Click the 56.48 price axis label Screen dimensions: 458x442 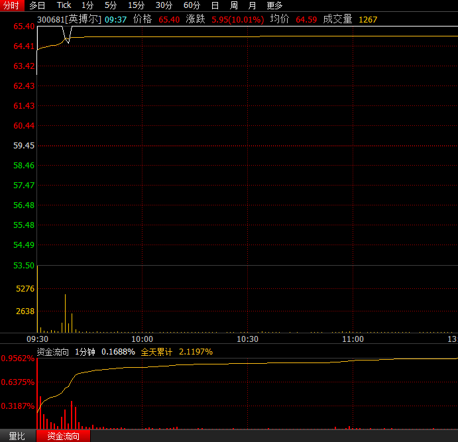coord(24,205)
